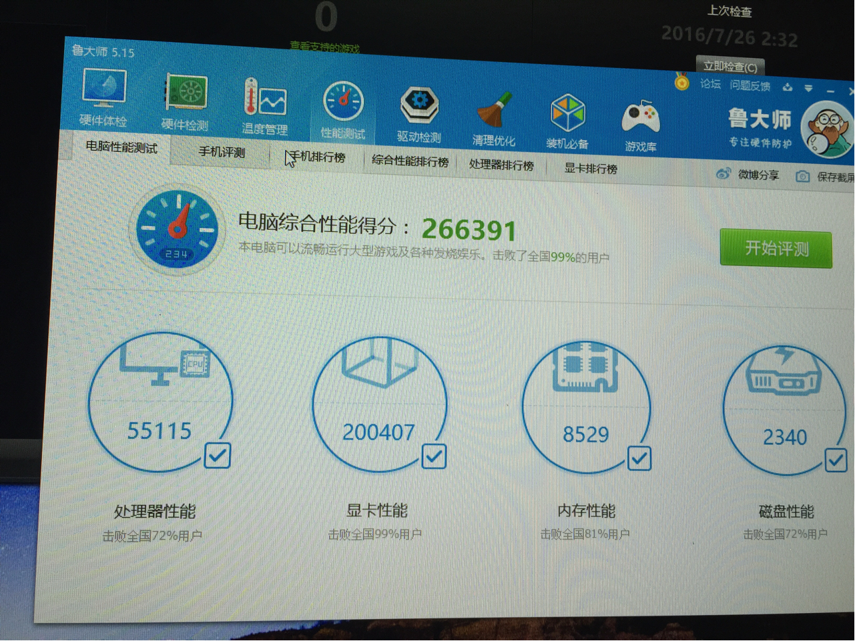
Task: Click the 处理器性能 label
Action: click(x=155, y=512)
